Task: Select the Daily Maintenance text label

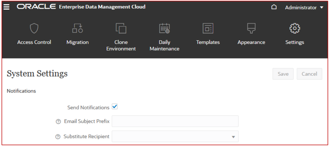Action: point(165,45)
